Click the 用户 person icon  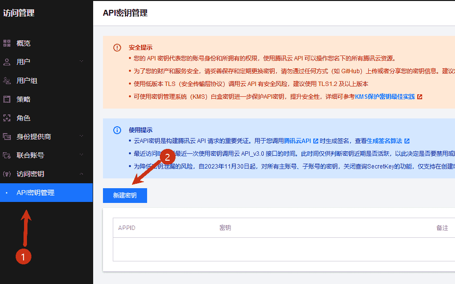pyautogui.click(x=7, y=62)
